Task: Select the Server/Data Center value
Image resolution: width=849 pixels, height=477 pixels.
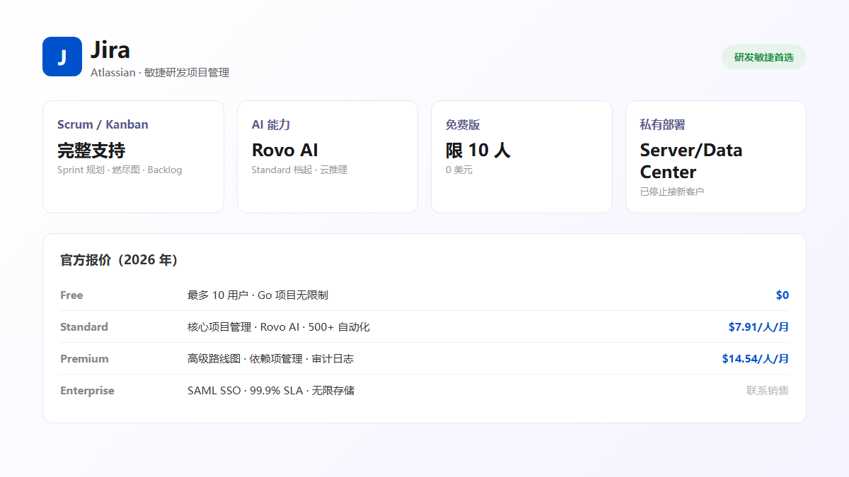Action: coord(691,161)
